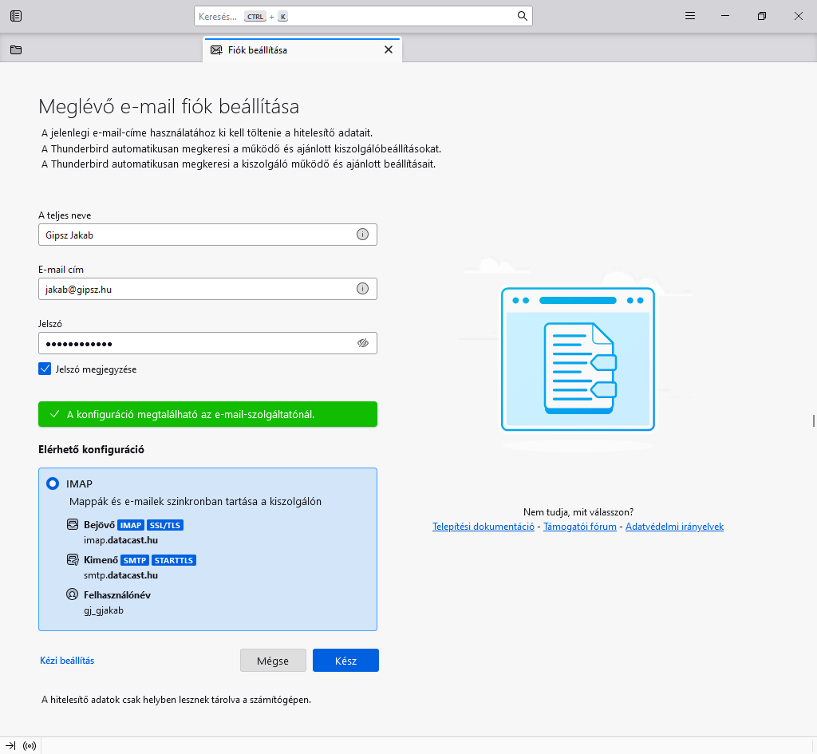Click the online status broadcast icon
817x754 pixels.
click(30, 746)
